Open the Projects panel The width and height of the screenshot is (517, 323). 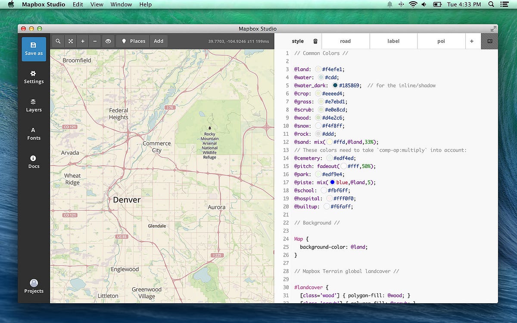(x=34, y=286)
